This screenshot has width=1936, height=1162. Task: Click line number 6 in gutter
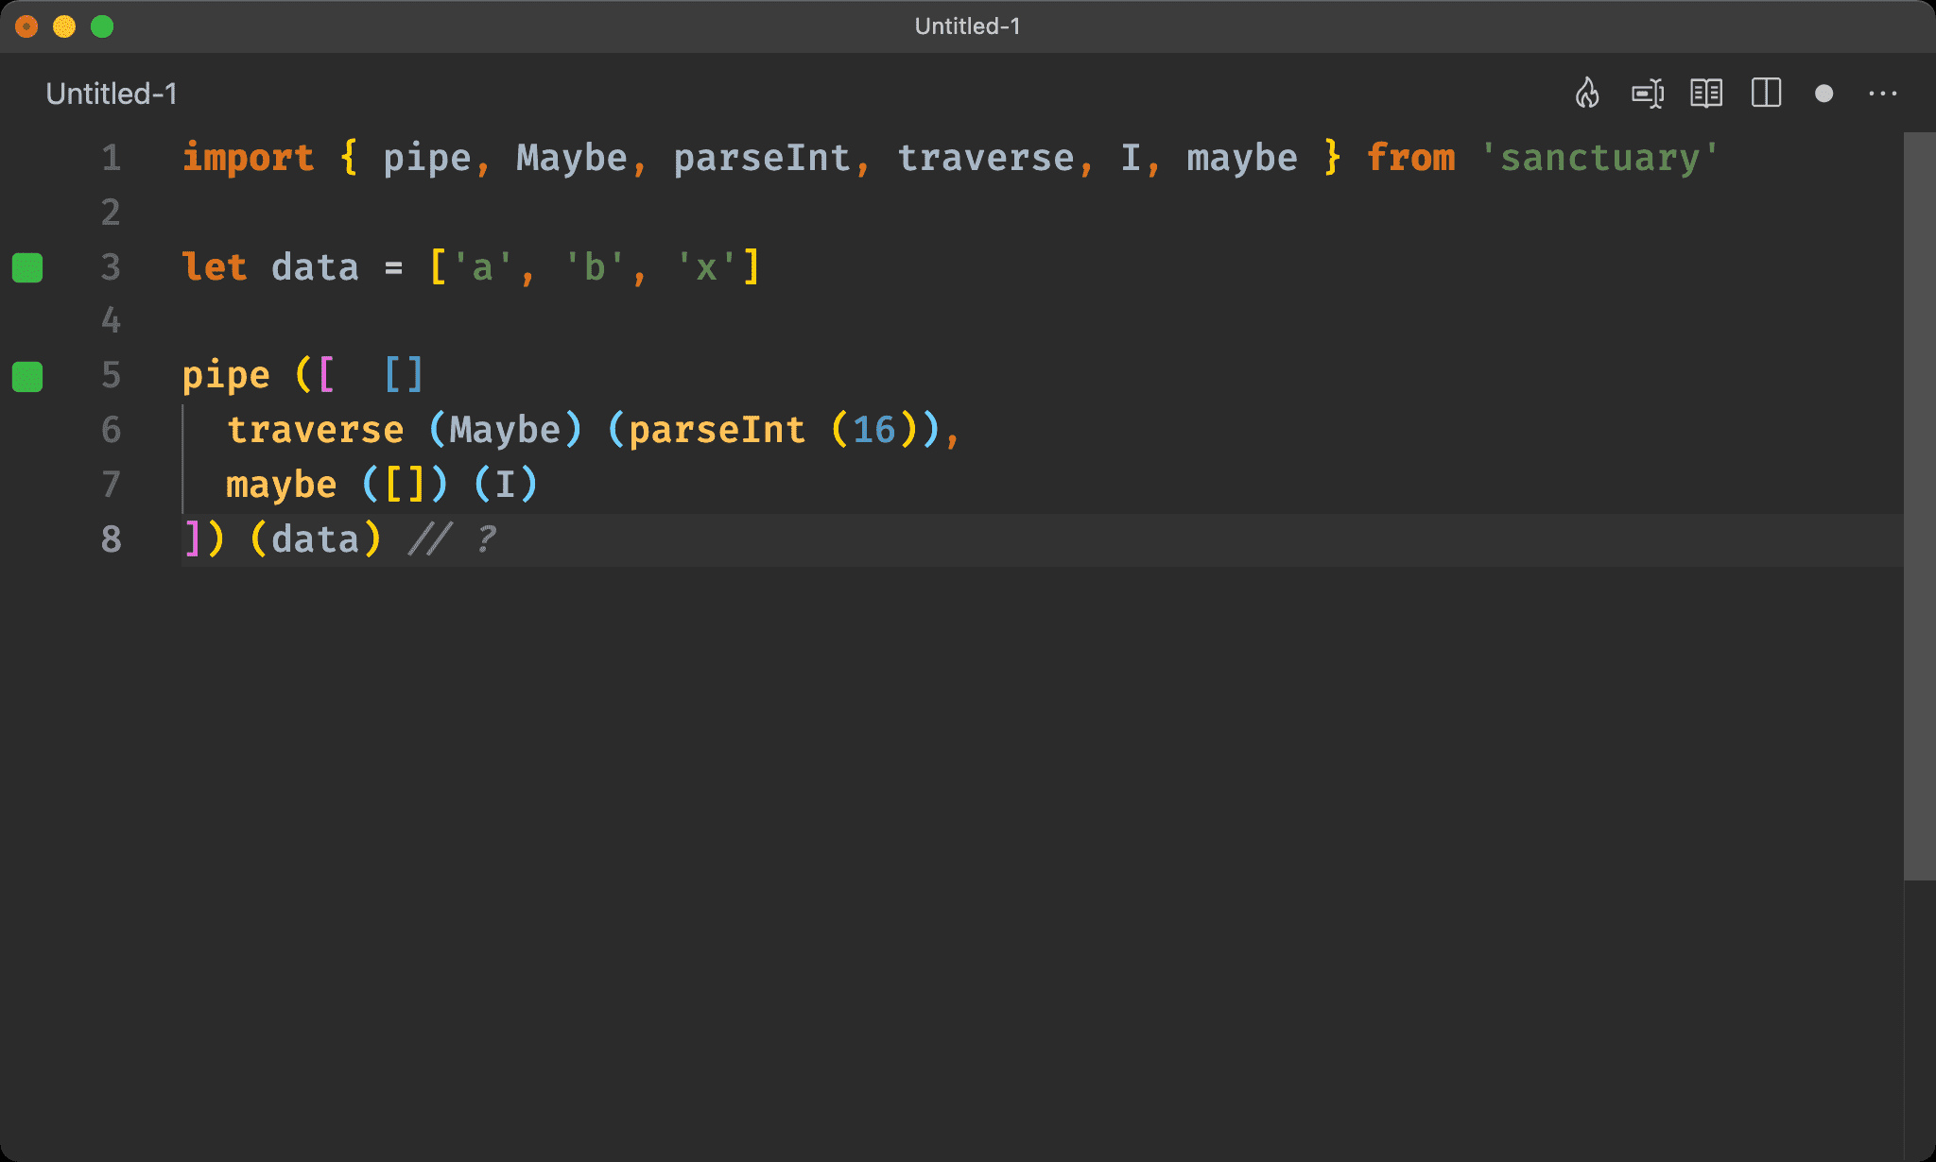pyautogui.click(x=112, y=430)
